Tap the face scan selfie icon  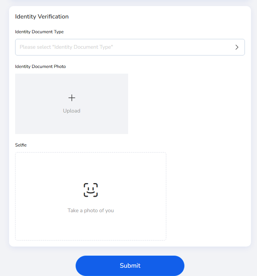(x=91, y=190)
